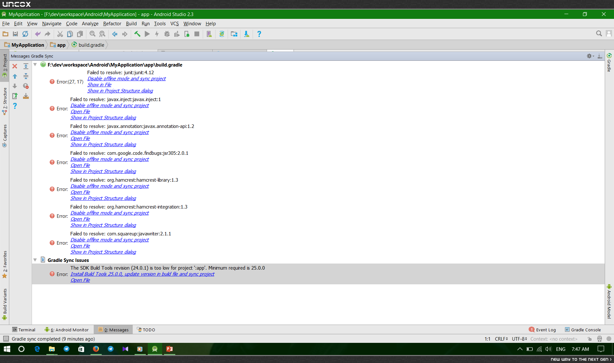This screenshot has width=614, height=363.
Task: Open the Gradle Console tool window
Action: (x=583, y=330)
